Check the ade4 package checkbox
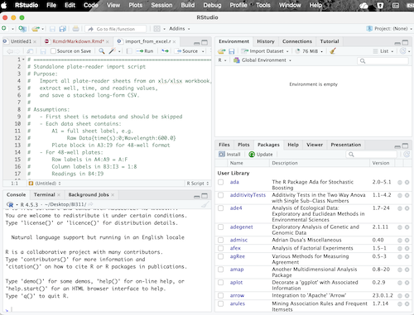Viewport: 414px width, 315px height. click(220, 208)
